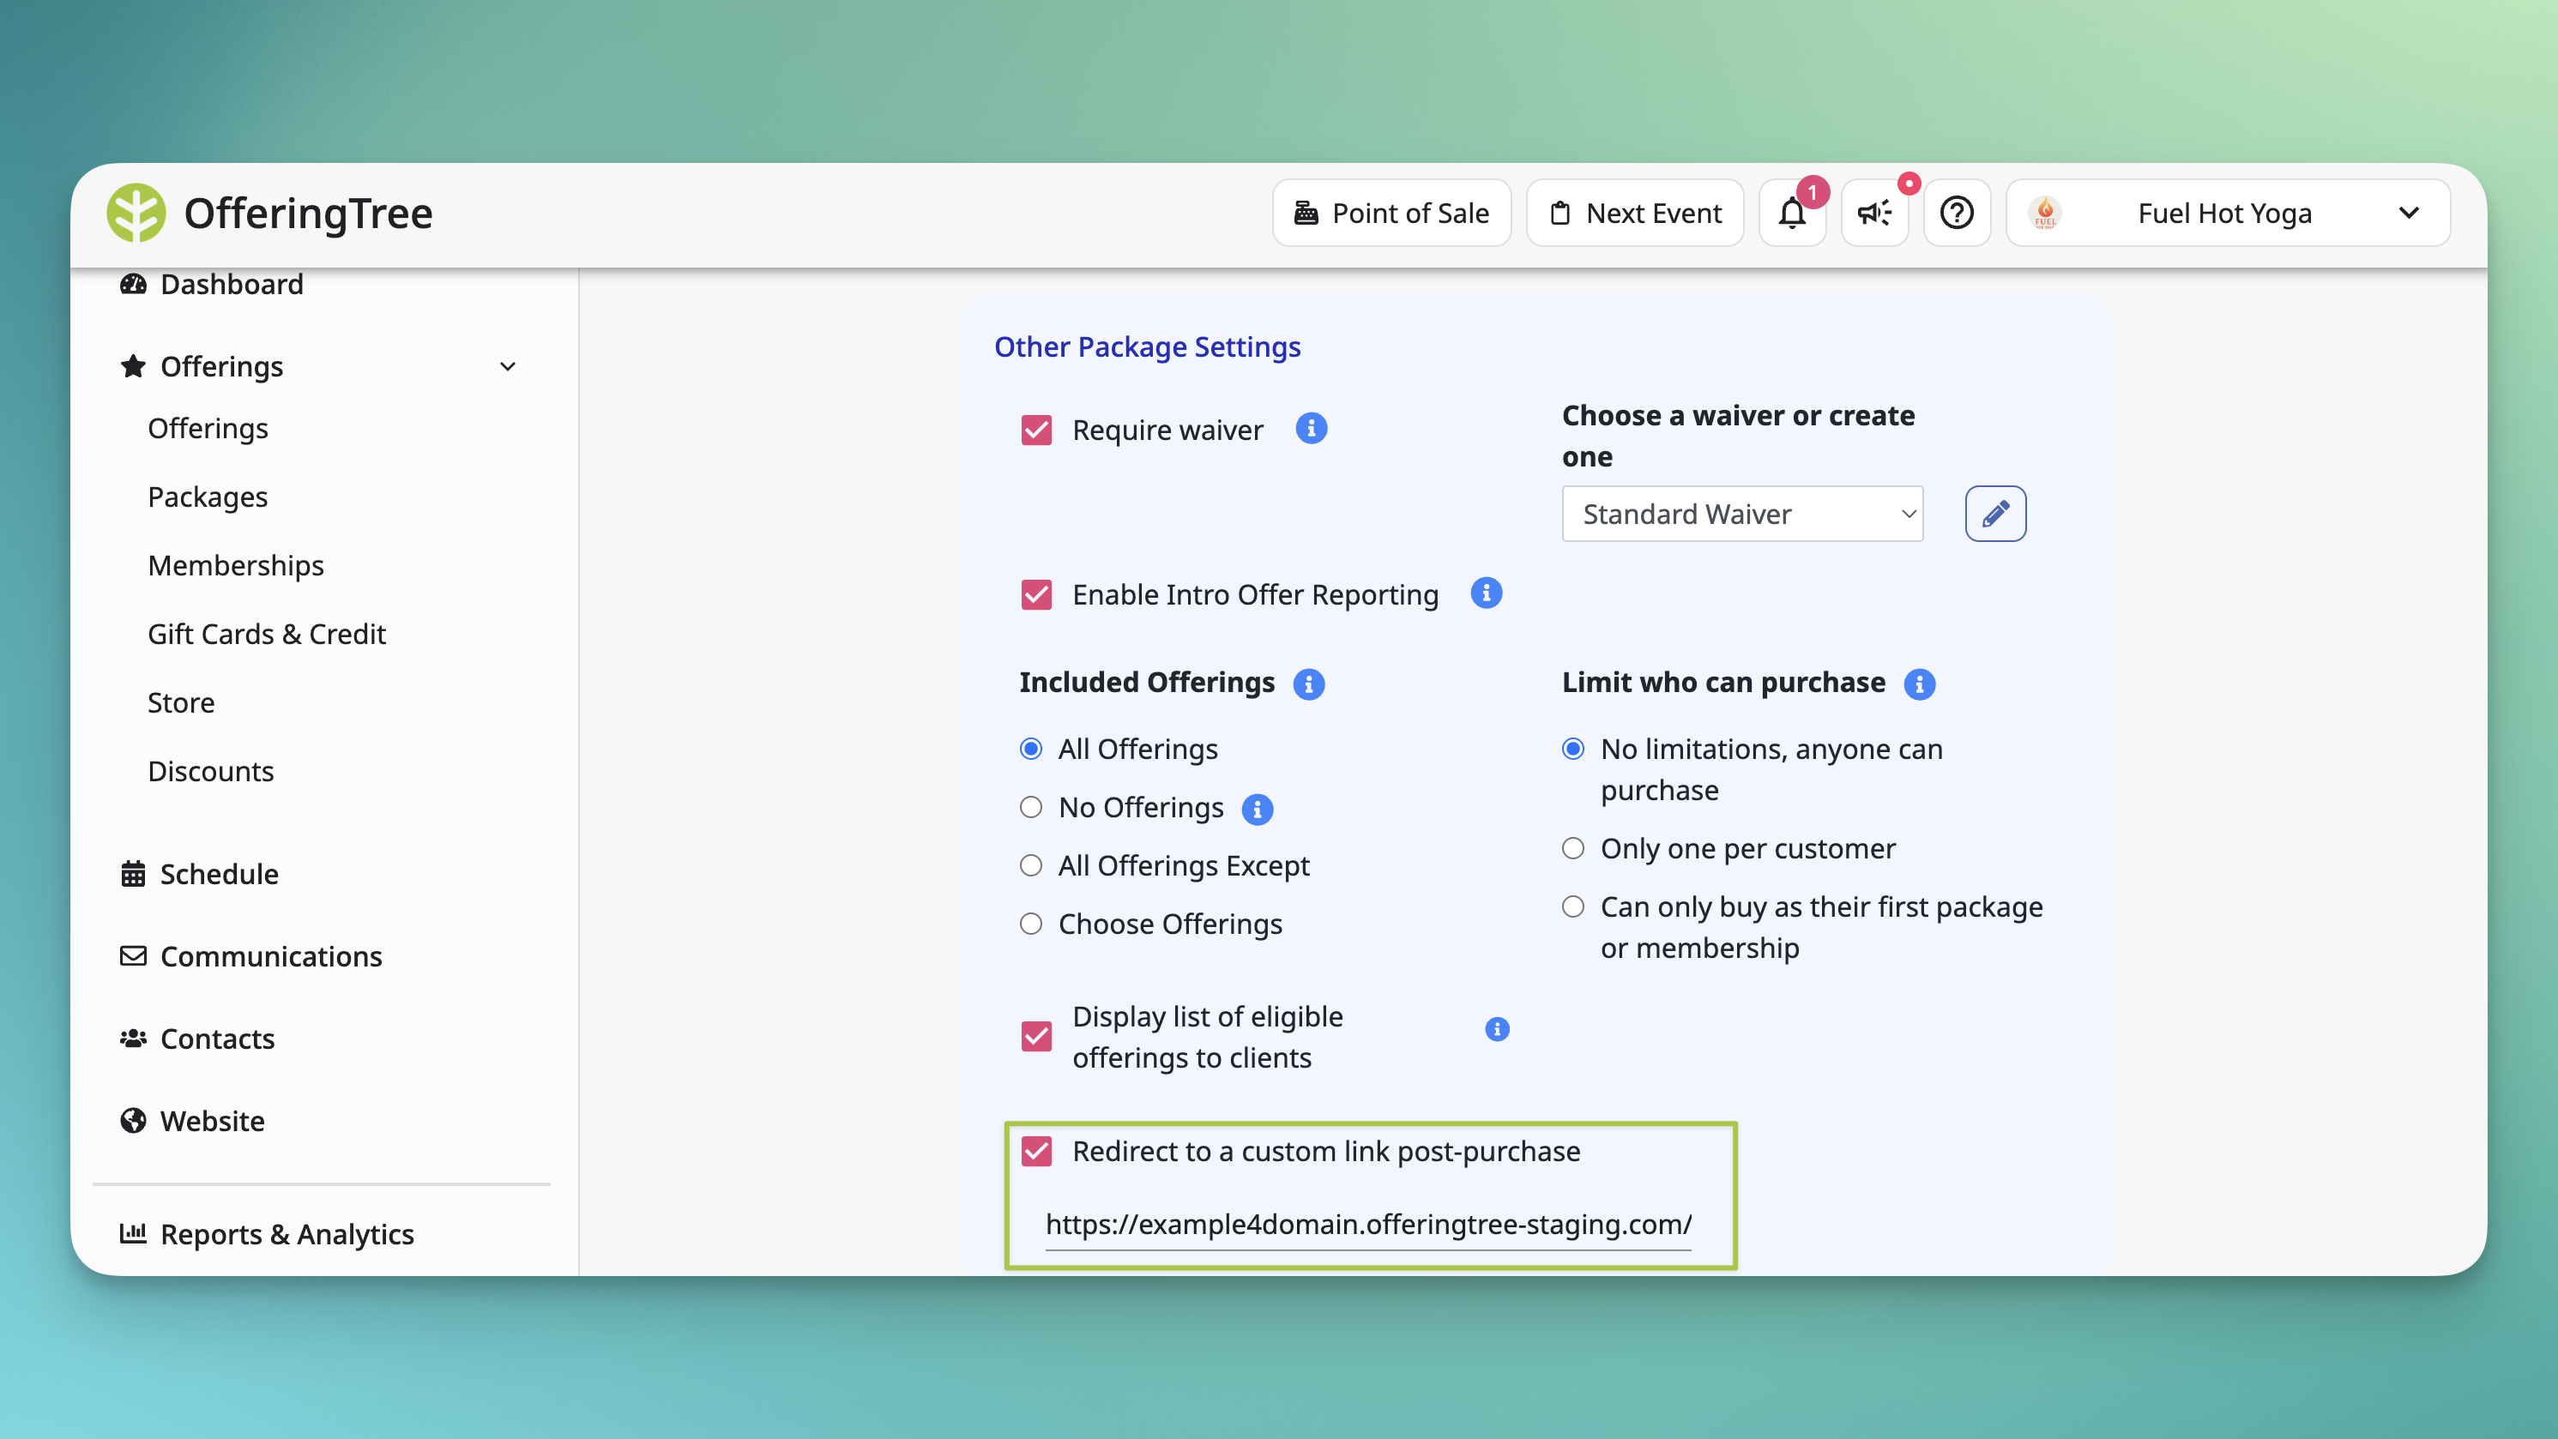
Task: Choose All Offerings Except radio button
Action: tap(1031, 865)
